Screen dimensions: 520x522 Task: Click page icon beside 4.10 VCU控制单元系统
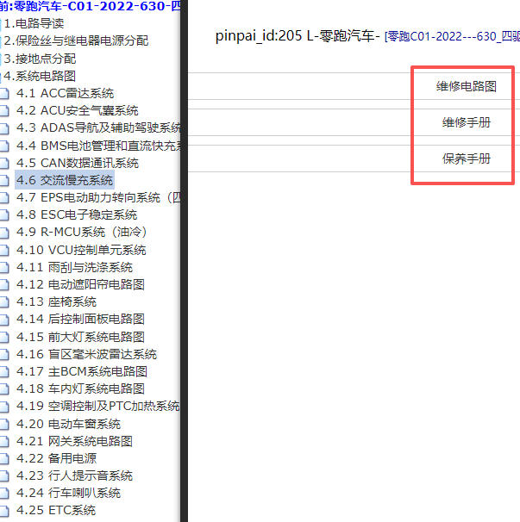tap(4, 250)
